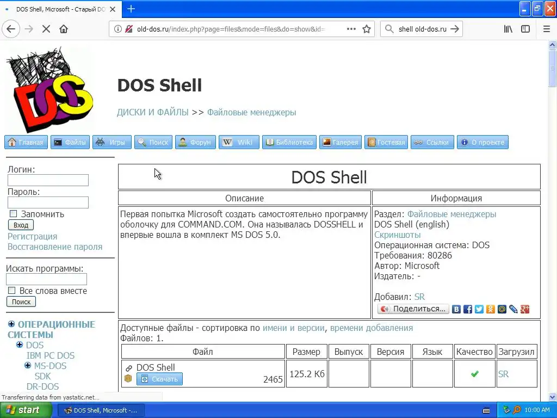Share via Facebook icon
Viewport: 557px width, 418px height.
(467, 309)
